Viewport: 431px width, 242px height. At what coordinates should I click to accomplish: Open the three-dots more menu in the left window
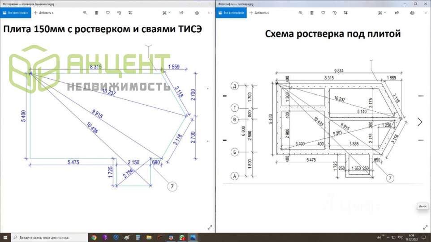pyautogui.click(x=210, y=13)
